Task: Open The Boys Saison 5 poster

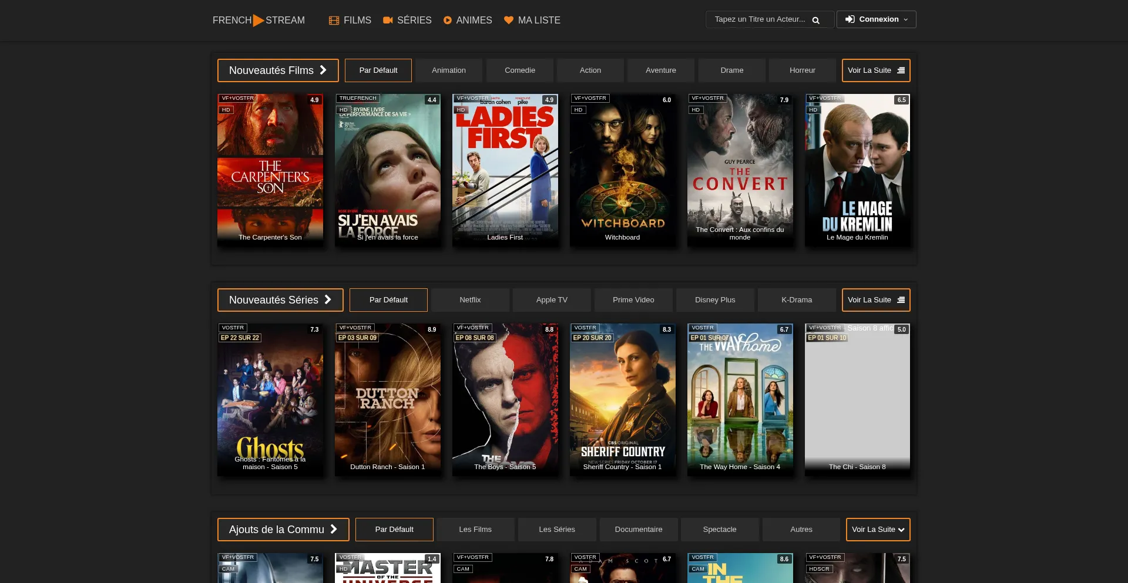Action: [x=505, y=400]
